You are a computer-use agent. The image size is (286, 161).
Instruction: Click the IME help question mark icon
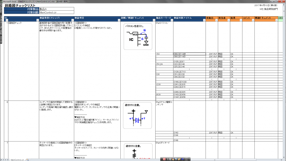coord(182,159)
